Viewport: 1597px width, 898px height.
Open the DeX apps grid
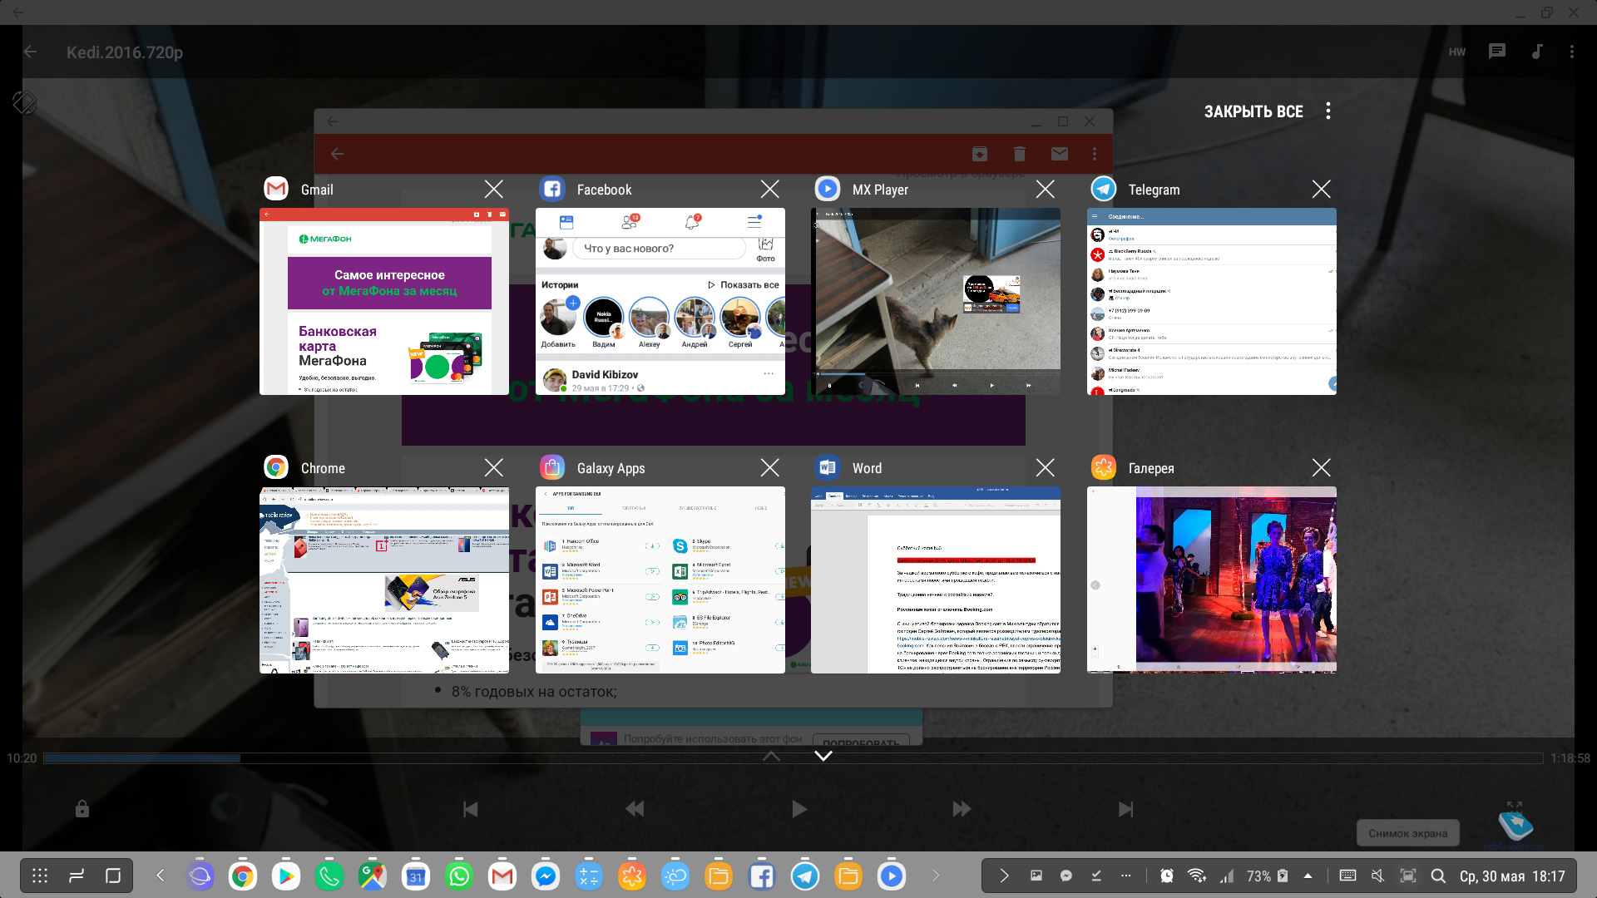(39, 876)
